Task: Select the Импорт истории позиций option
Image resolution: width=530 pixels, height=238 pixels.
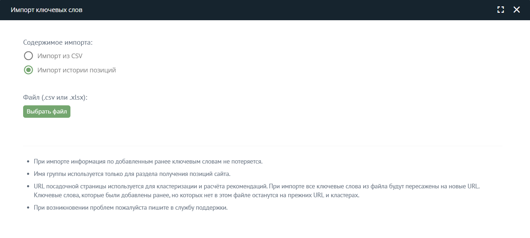Action: 28,70
